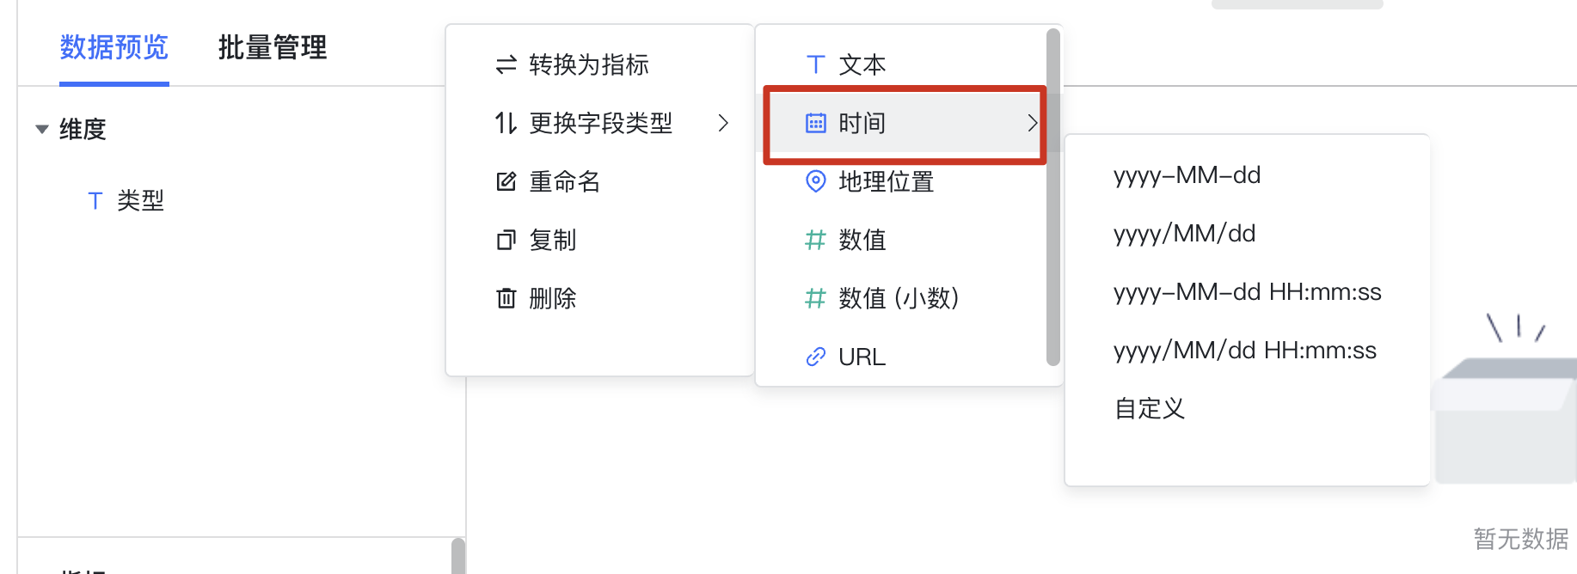Choose the yyyy/MM/dd HH:mm:ss format
The width and height of the screenshot is (1577, 574).
tap(1245, 351)
